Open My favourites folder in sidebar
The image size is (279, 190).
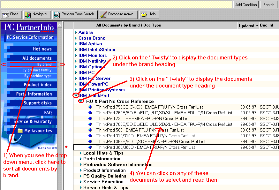[x=38, y=131]
